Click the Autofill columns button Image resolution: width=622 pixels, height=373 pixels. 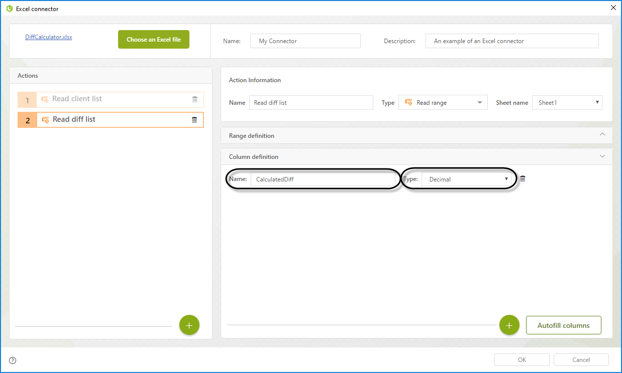(563, 325)
